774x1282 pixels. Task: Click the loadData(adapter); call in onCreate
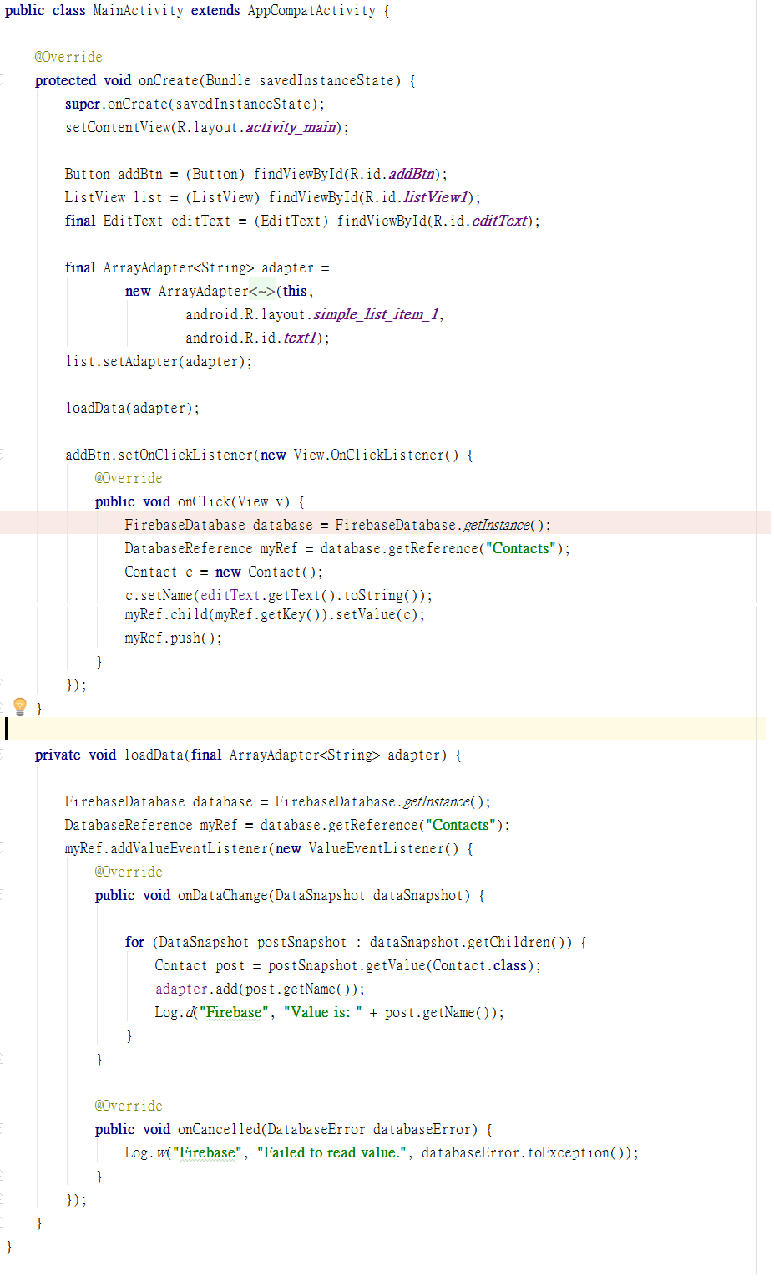point(133,408)
